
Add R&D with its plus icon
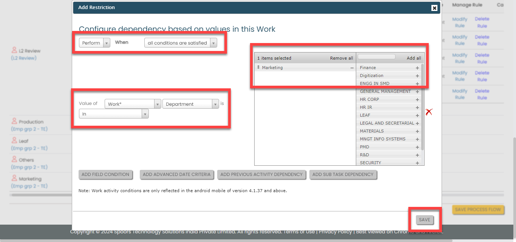coord(417,155)
